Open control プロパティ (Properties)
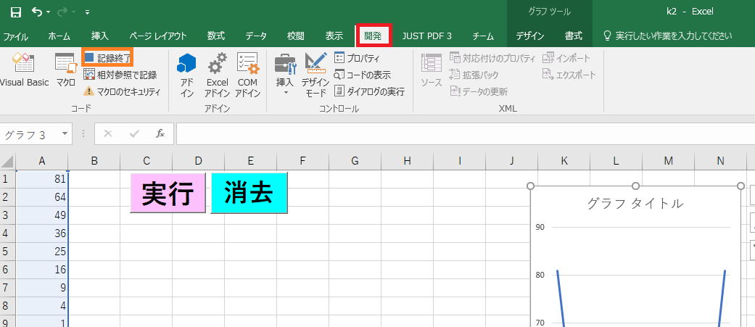755x327 pixels. (x=357, y=58)
